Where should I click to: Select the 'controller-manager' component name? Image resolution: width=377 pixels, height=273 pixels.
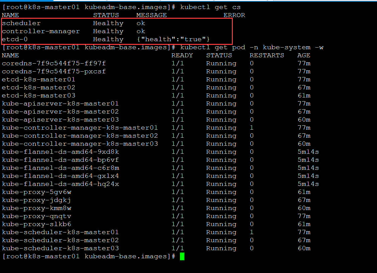point(41,31)
